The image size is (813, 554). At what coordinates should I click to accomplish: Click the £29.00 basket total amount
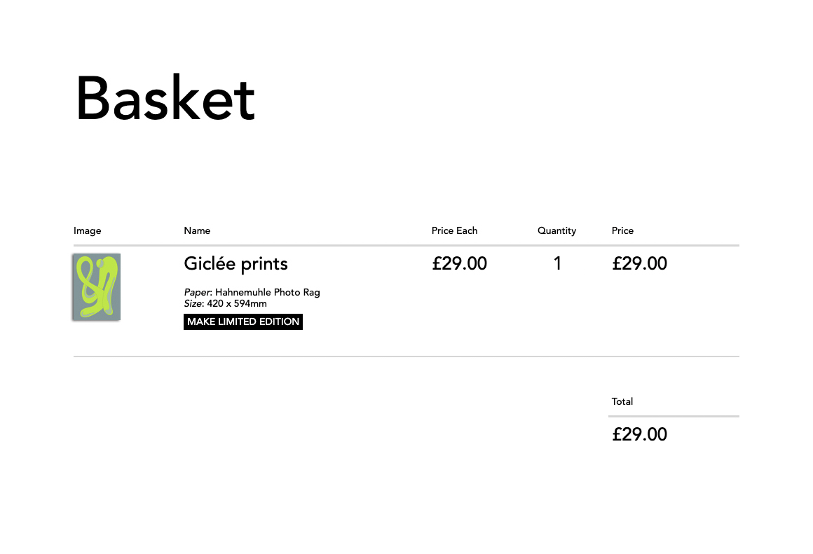(x=639, y=435)
